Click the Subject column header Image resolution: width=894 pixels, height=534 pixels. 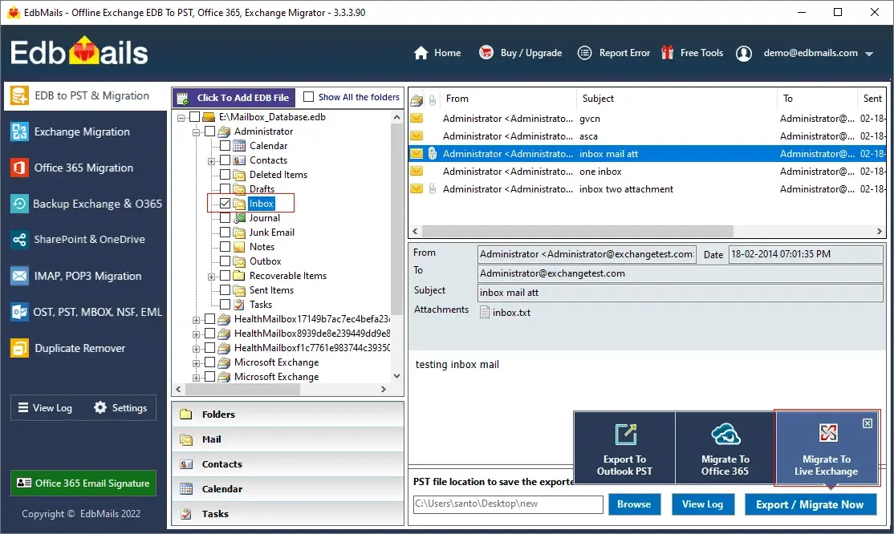tap(677, 99)
